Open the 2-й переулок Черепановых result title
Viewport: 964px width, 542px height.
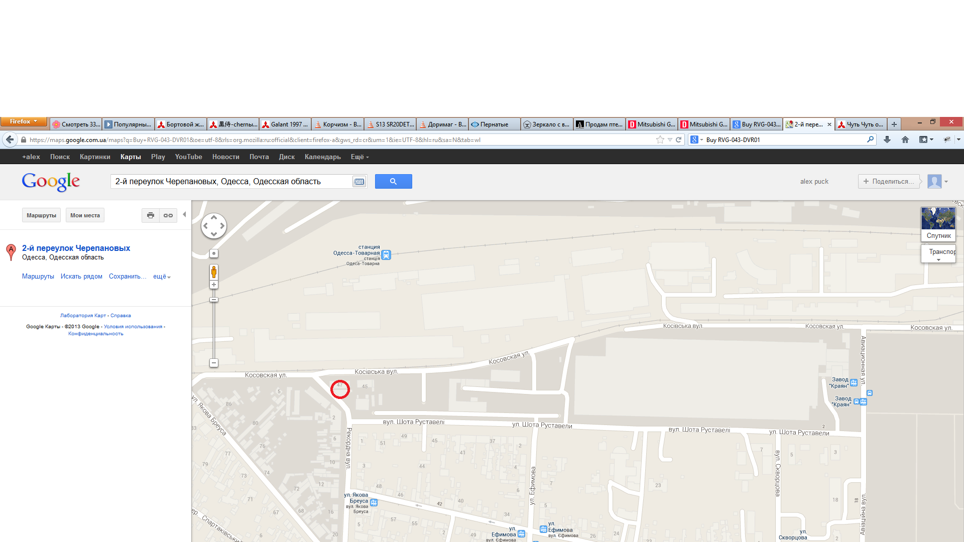76,248
